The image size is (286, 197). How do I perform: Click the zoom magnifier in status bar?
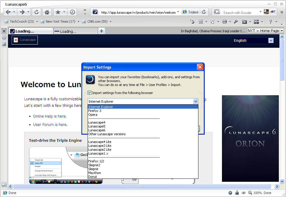click(x=250, y=193)
